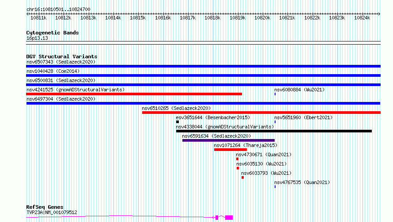
Task: Open the nsv1040428 (Coe2014) label
Action: point(53,71)
